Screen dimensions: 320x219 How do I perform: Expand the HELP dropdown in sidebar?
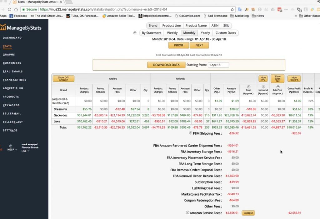click(x=12, y=150)
